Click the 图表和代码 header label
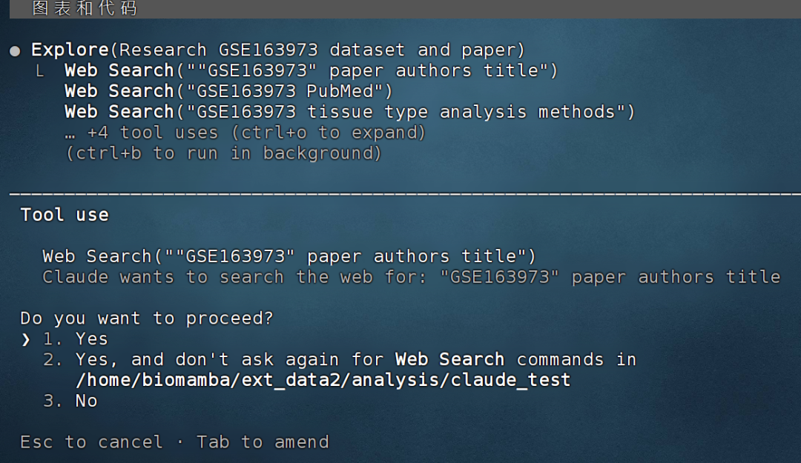Image resolution: width=801 pixels, height=463 pixels. click(85, 8)
